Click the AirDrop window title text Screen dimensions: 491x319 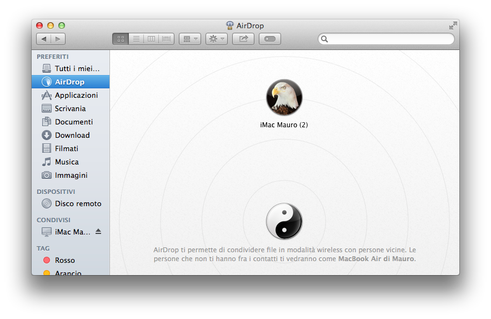(x=250, y=26)
